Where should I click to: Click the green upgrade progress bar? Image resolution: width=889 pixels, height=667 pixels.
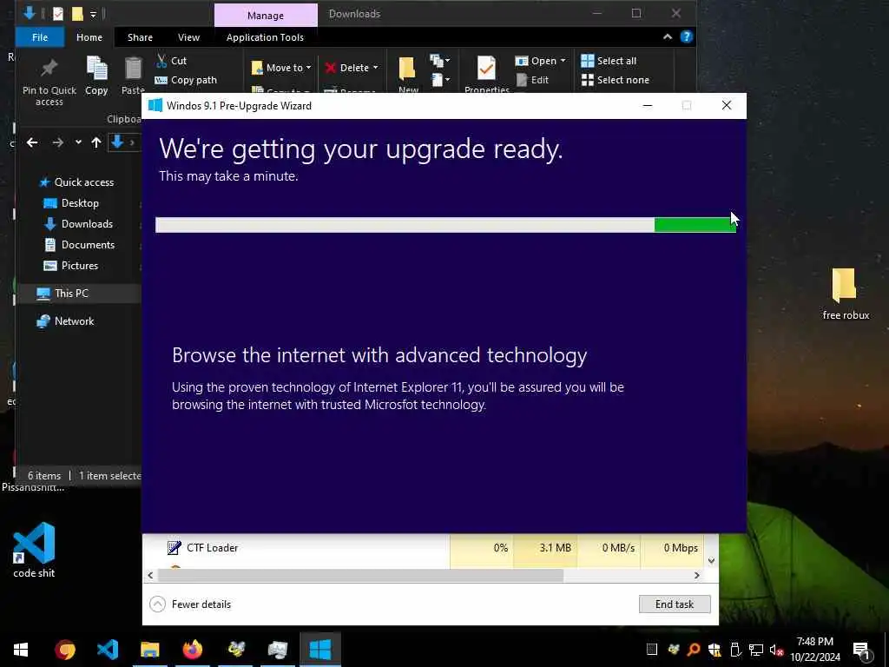point(445,225)
